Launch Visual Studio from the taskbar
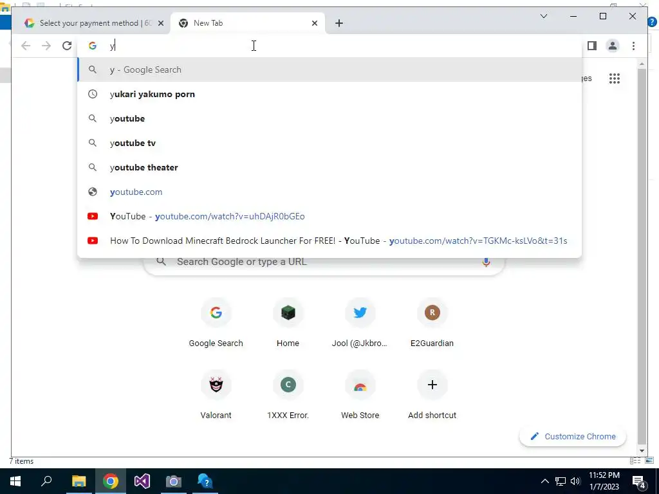This screenshot has width=659, height=494. pos(142,481)
